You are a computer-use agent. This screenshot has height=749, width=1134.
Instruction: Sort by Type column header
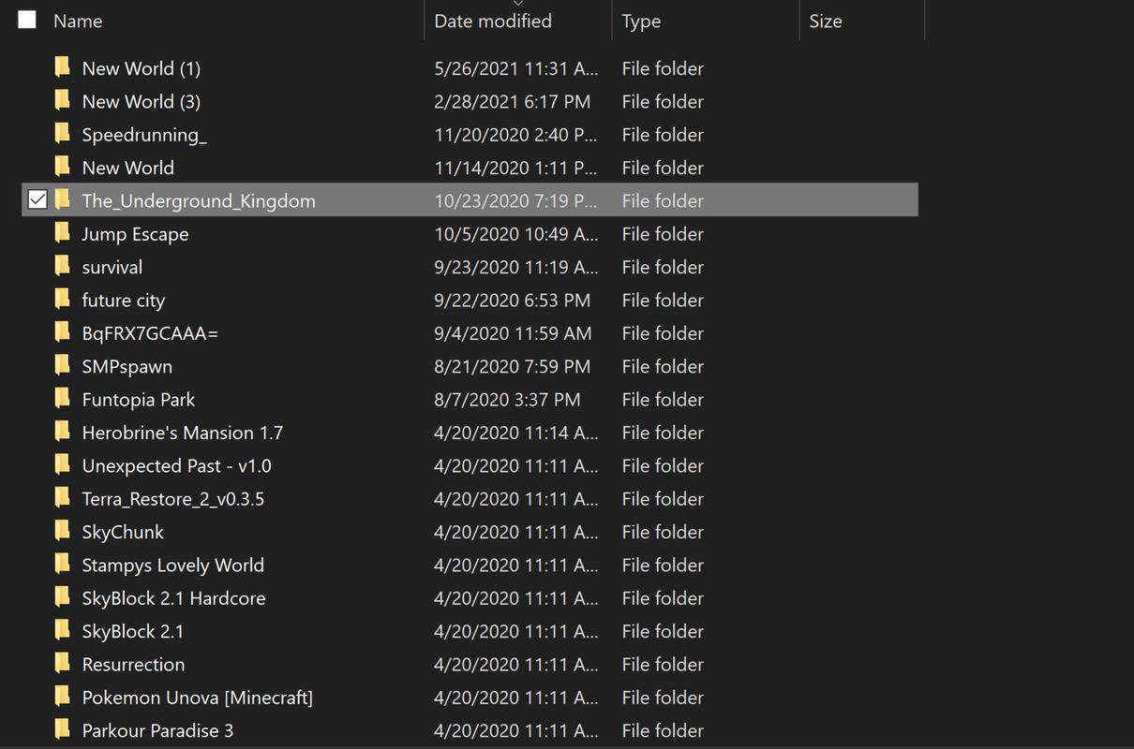point(642,21)
